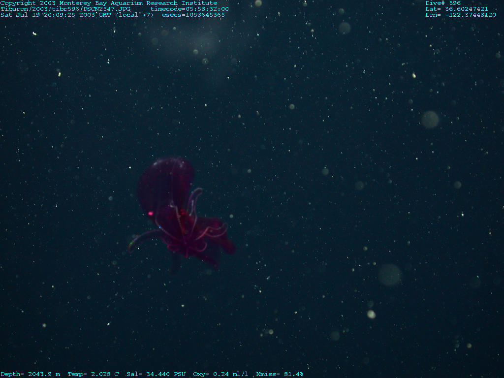Select the timecode=05:58:32:00 overlay
Viewport: 504px width, 378px height.
(x=189, y=9)
